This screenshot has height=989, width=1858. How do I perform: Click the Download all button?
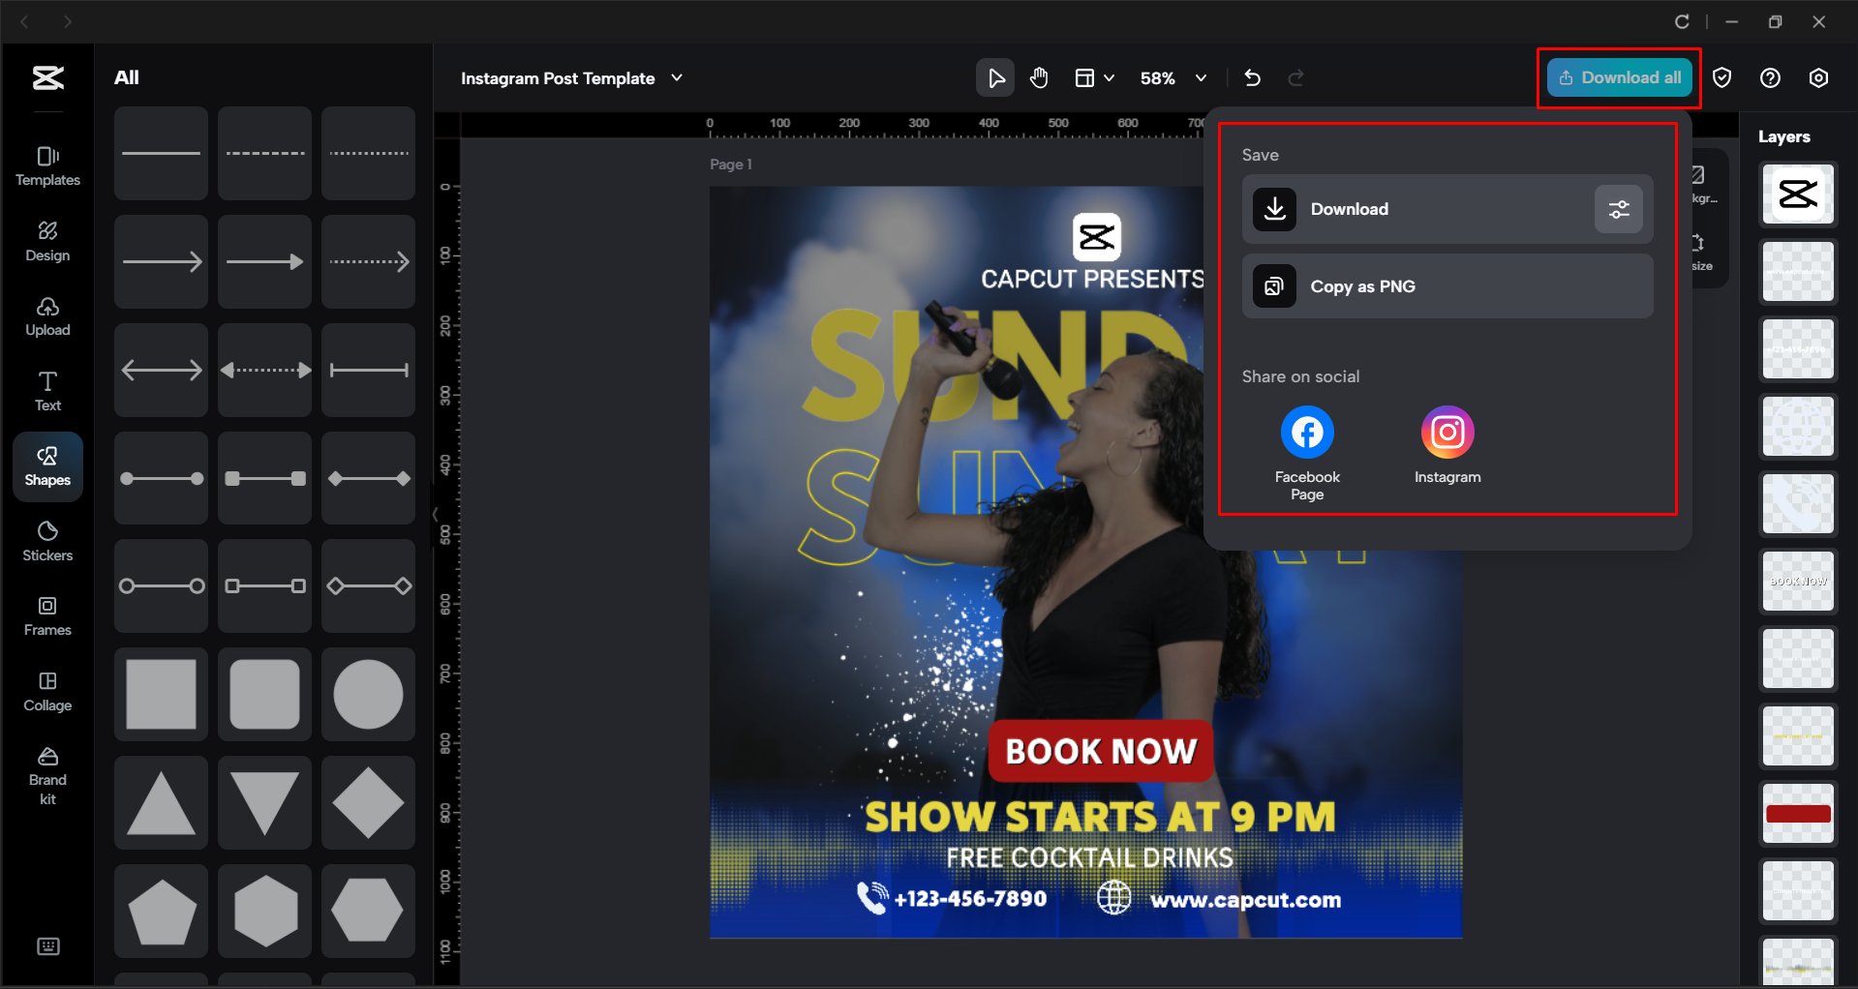pos(1618,77)
